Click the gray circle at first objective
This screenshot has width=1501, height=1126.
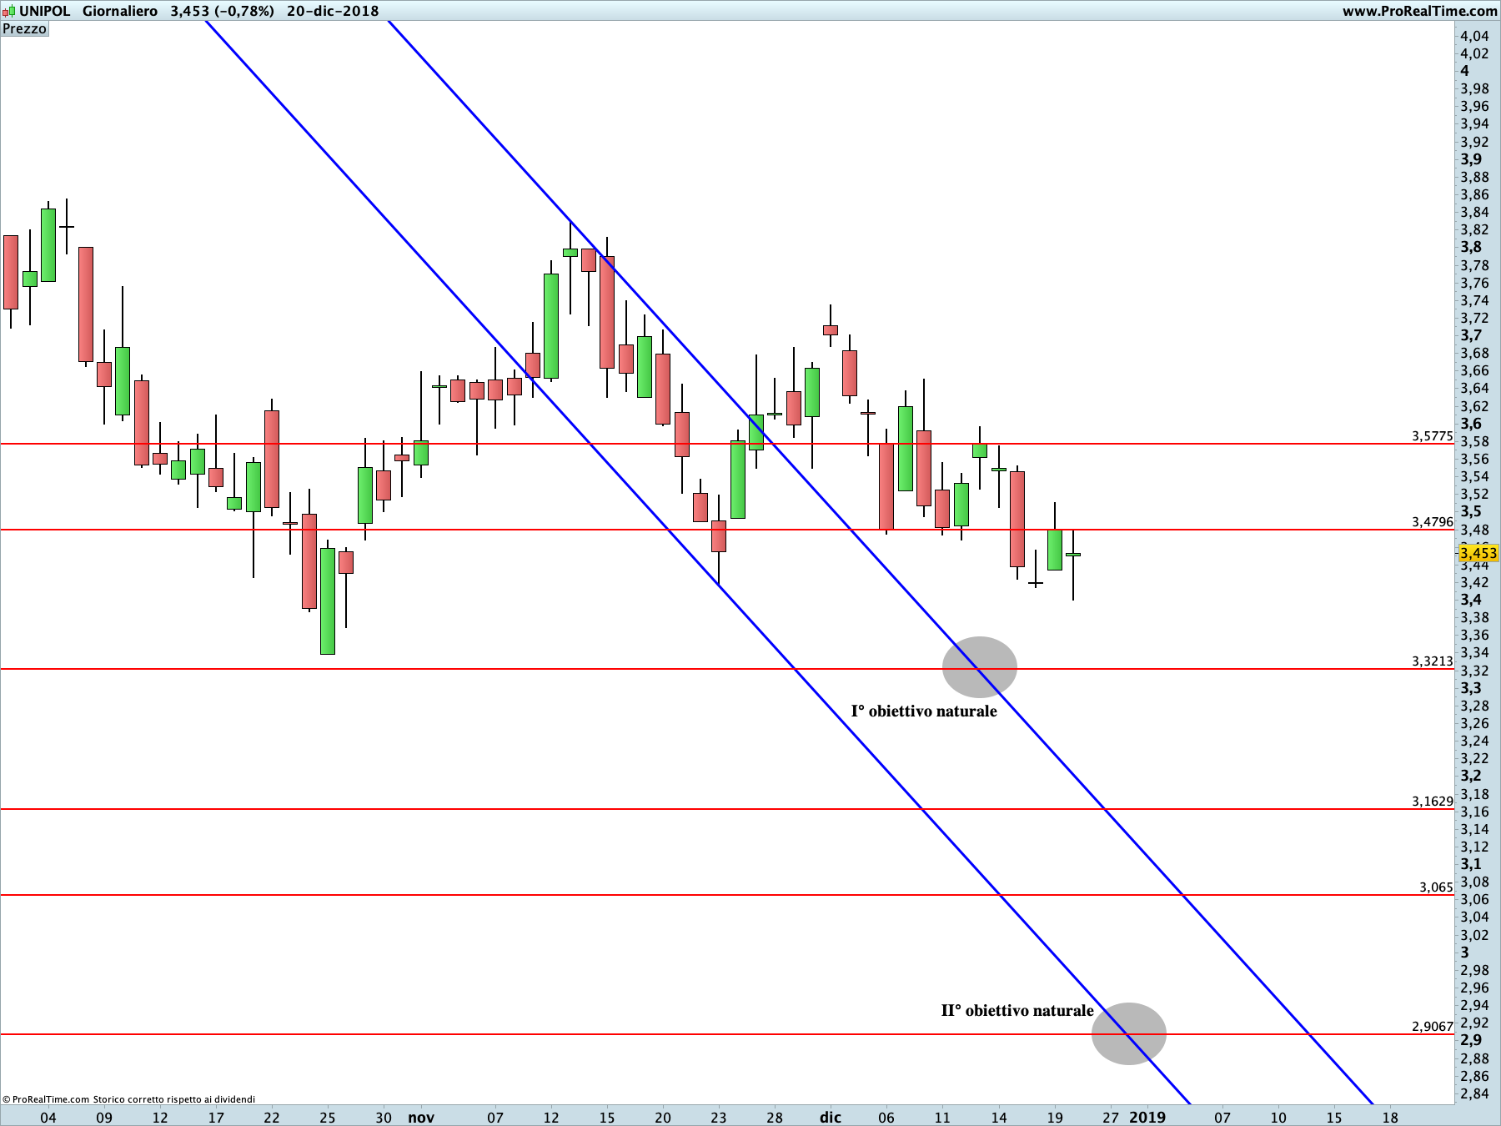(980, 667)
